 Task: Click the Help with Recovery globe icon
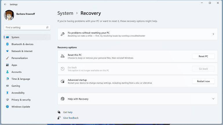[x=63, y=99]
